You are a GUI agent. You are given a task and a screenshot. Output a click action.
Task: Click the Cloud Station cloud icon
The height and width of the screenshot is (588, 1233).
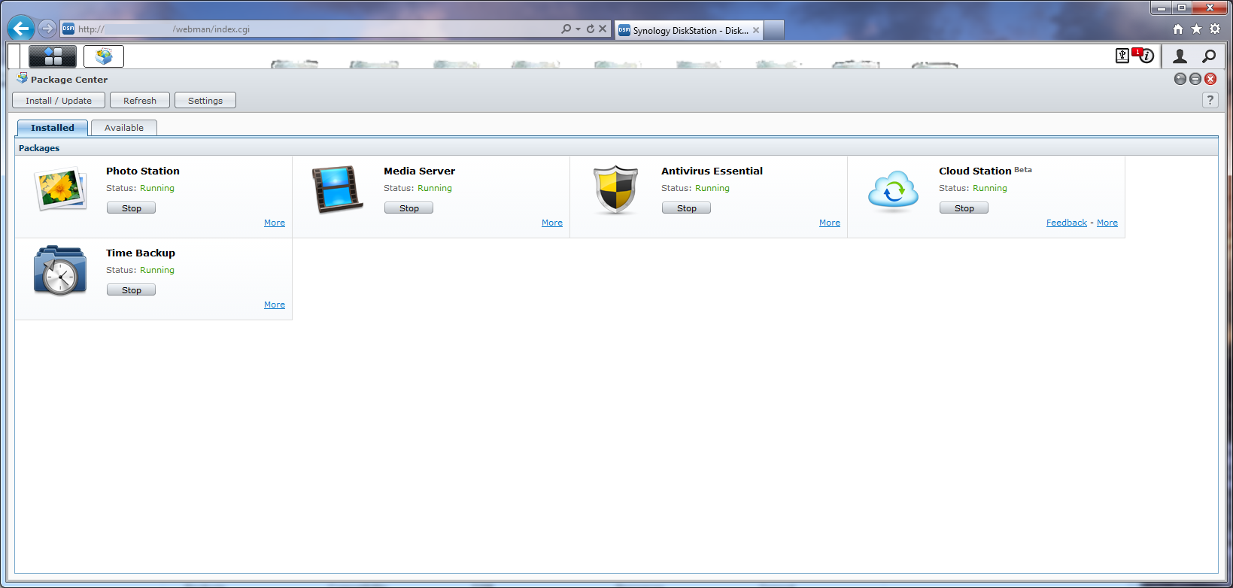pyautogui.click(x=893, y=191)
